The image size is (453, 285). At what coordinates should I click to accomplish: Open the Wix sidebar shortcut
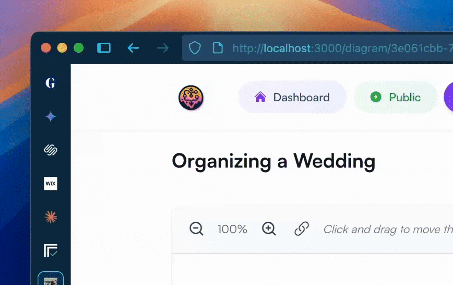[51, 184]
